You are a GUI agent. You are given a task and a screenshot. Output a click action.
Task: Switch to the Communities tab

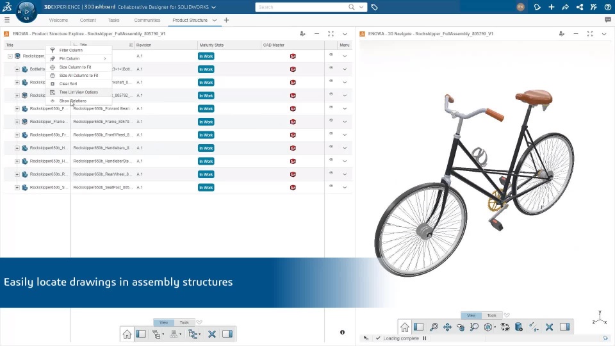[x=147, y=20]
